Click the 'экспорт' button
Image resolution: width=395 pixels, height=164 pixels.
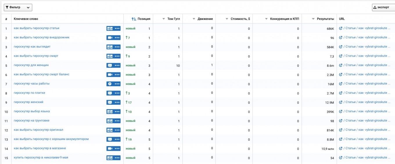point(383,8)
